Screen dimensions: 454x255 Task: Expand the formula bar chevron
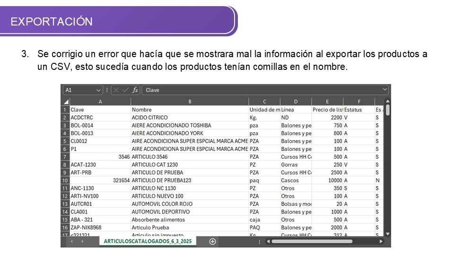point(385,90)
